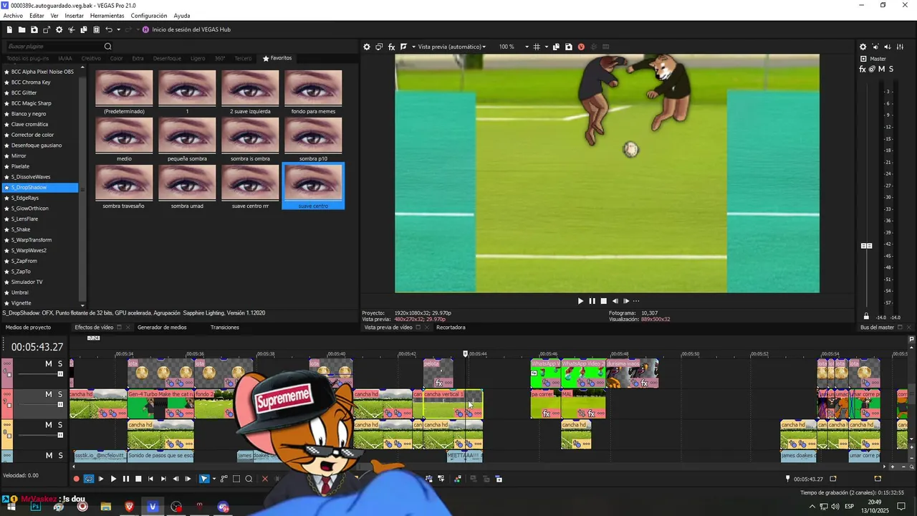Open Vista previa (automático) quality dropdown
Viewport: 917px width, 516px height.
coord(452,47)
